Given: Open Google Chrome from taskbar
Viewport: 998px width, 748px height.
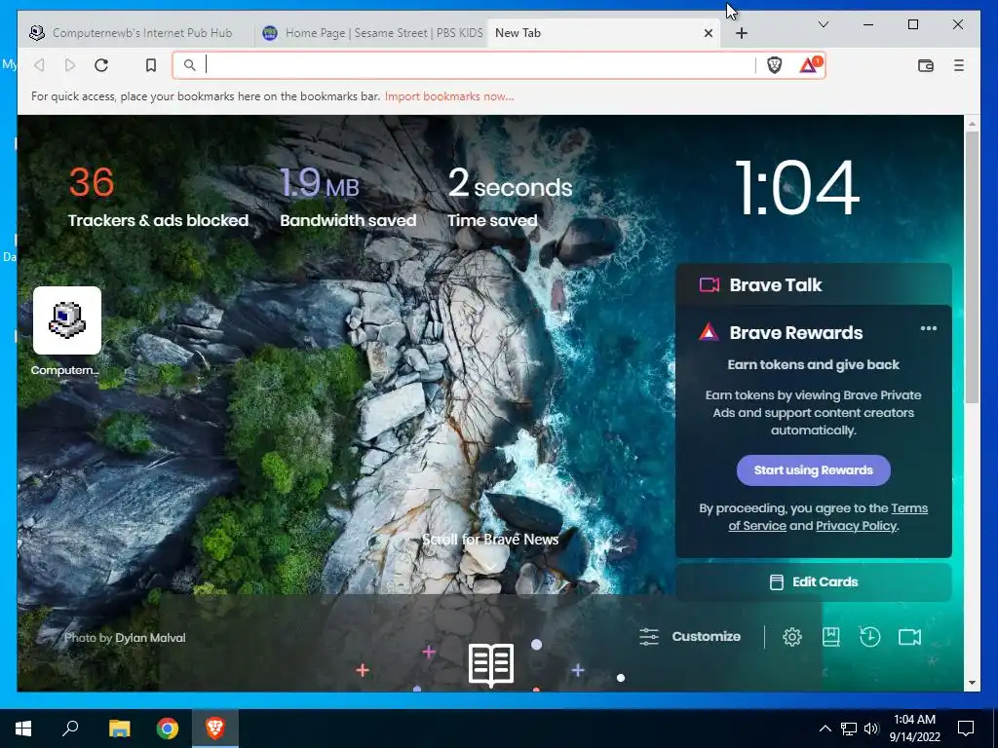Looking at the screenshot, I should pos(168,729).
